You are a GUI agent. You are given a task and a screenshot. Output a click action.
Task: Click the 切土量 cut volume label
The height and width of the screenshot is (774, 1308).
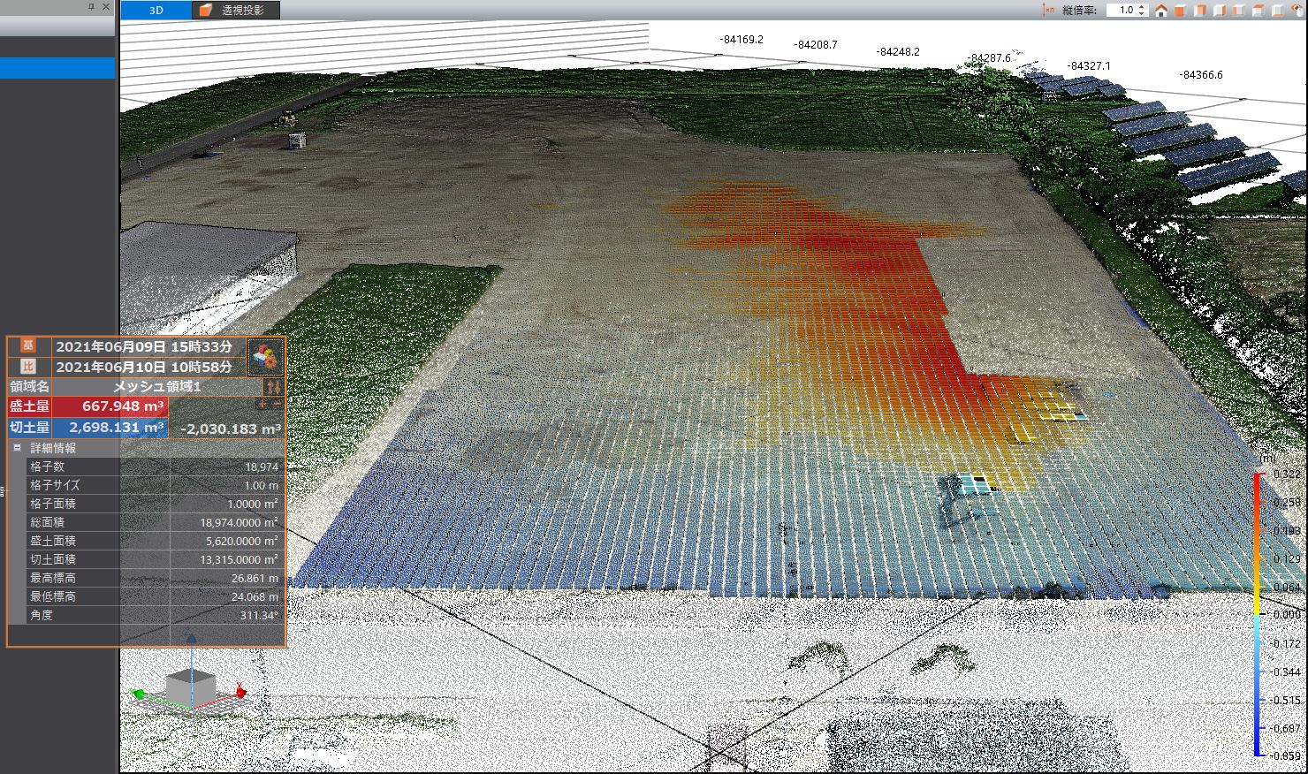pos(29,428)
